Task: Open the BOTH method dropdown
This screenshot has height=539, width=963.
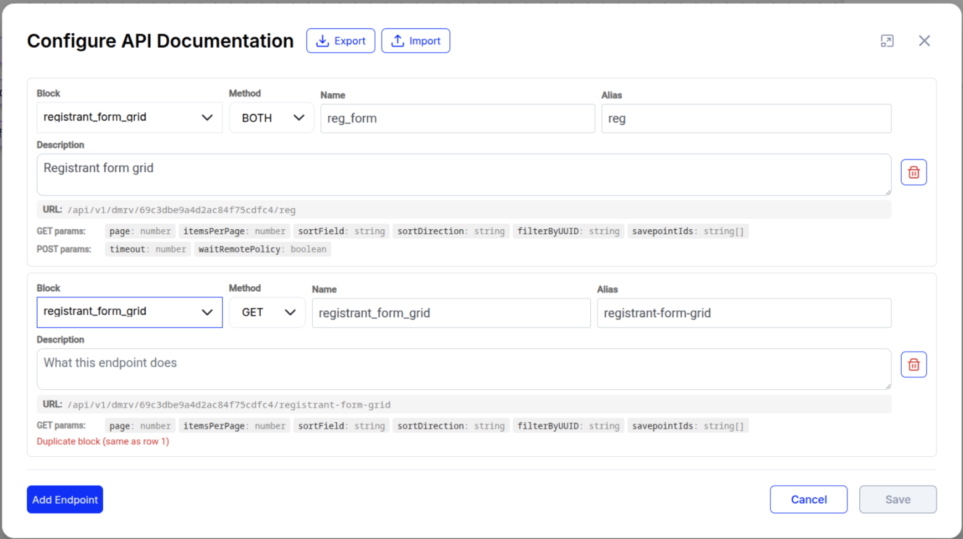Action: (271, 117)
